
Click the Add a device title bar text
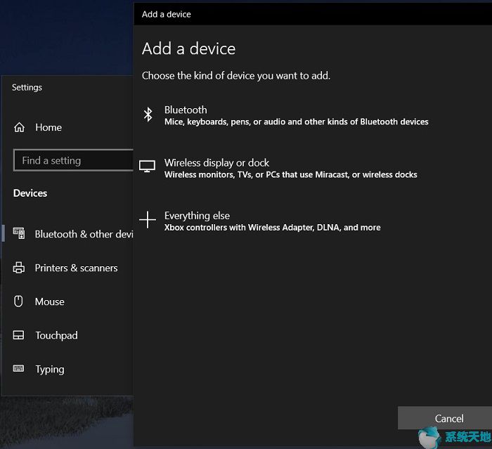click(x=167, y=15)
